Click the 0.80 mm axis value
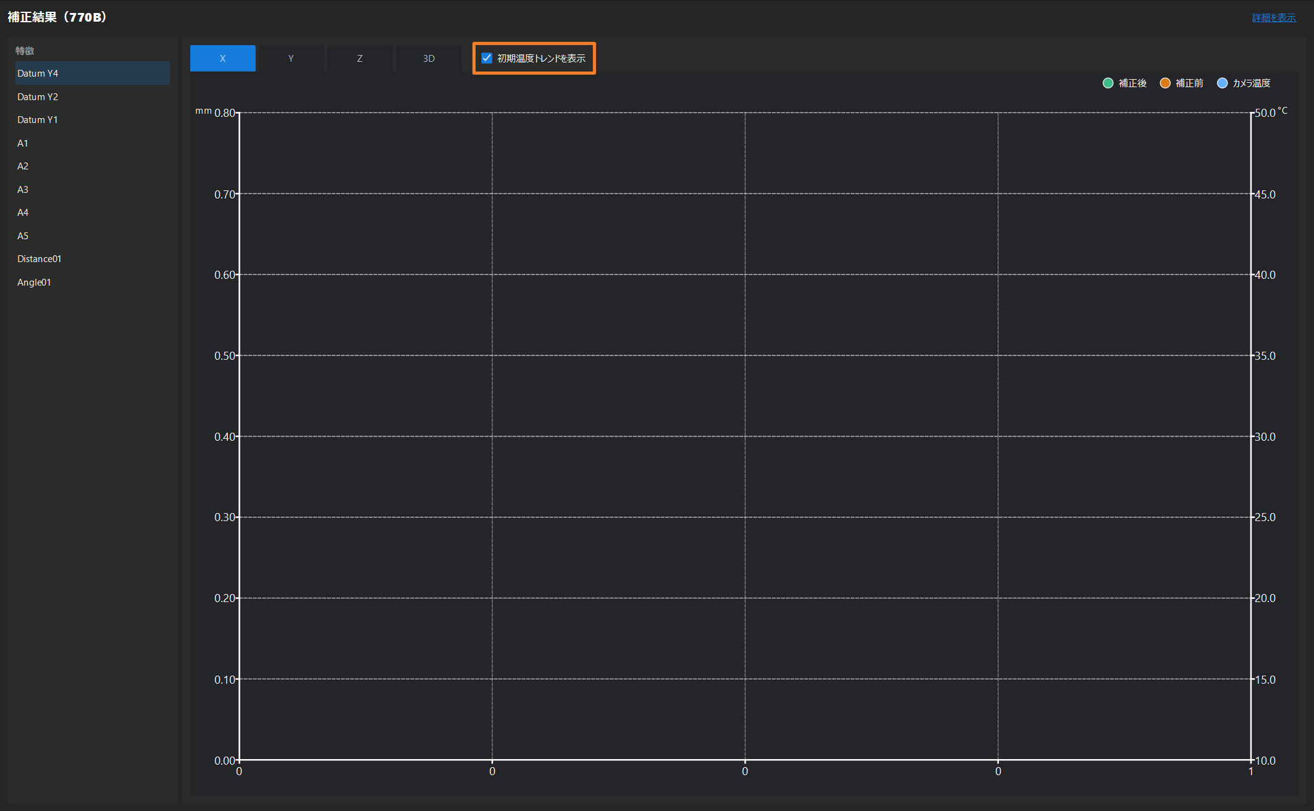The image size is (1314, 811). pyautogui.click(x=224, y=113)
